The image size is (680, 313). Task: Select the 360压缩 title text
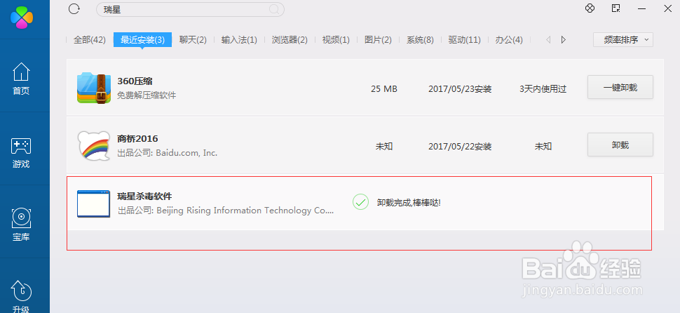[x=135, y=81]
